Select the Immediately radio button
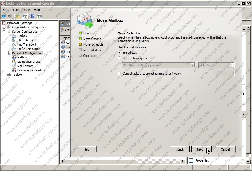252x171 pixels. click(x=119, y=52)
